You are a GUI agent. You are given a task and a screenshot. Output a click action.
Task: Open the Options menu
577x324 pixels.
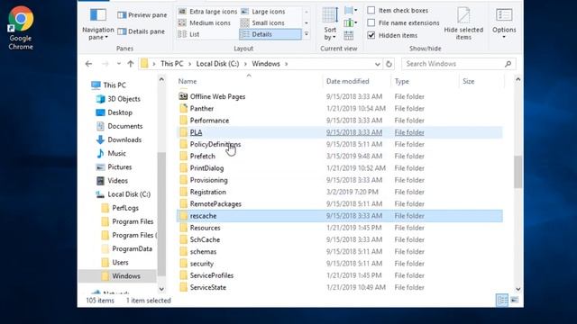[504, 23]
